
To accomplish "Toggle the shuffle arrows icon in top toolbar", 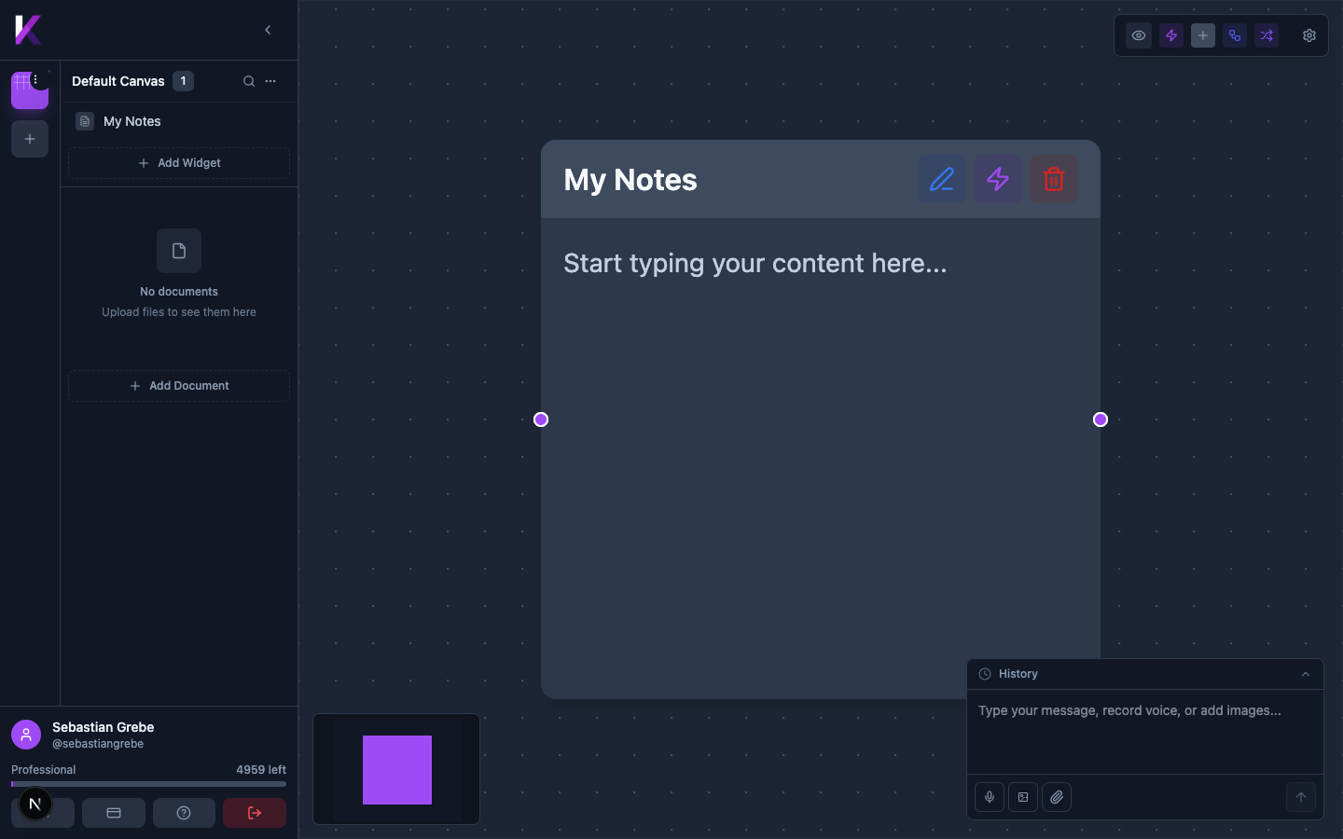I will click(x=1267, y=35).
